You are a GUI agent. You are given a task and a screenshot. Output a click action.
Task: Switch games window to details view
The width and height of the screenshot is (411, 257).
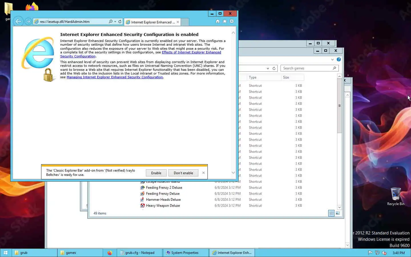coord(331,213)
